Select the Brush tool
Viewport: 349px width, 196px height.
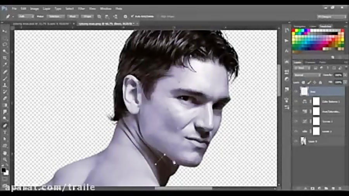pos(5,78)
